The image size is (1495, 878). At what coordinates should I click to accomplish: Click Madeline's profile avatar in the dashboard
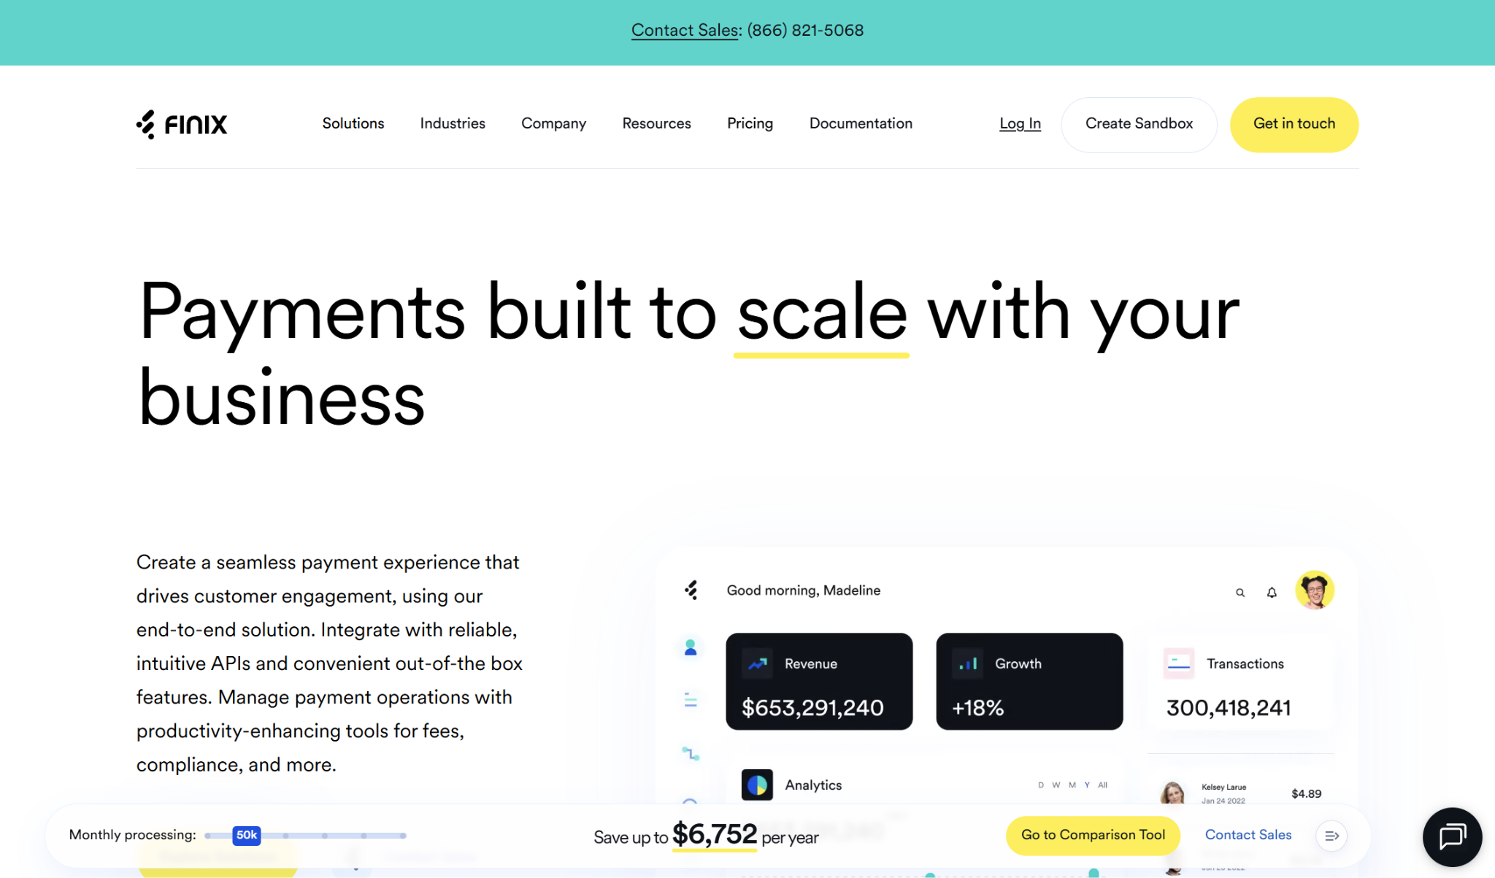(x=1315, y=590)
